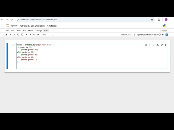
Task: Open browser extensions puzzle icon
Action: tap(159, 19)
